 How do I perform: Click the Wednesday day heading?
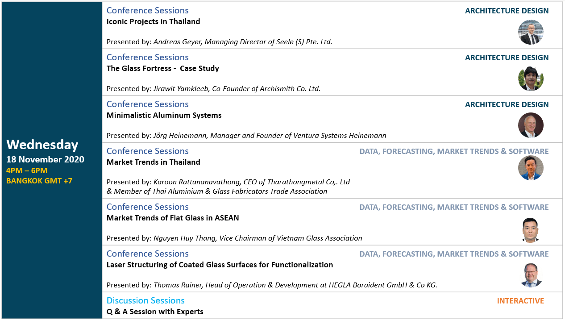click(42, 145)
